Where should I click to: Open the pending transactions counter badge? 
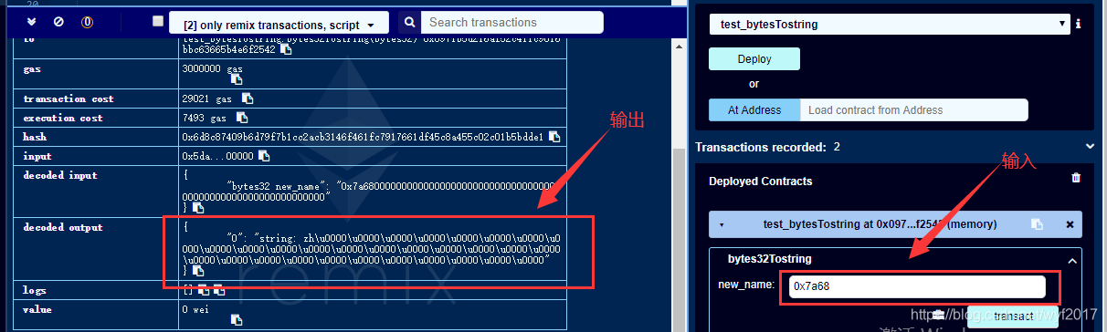coord(87,22)
